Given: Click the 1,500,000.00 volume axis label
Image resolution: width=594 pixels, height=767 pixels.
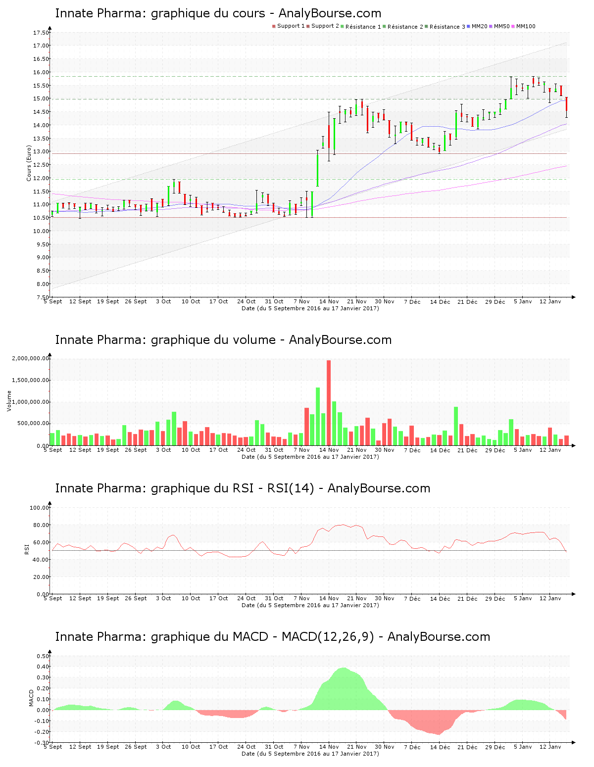Looking at the screenshot, I should click(x=30, y=380).
